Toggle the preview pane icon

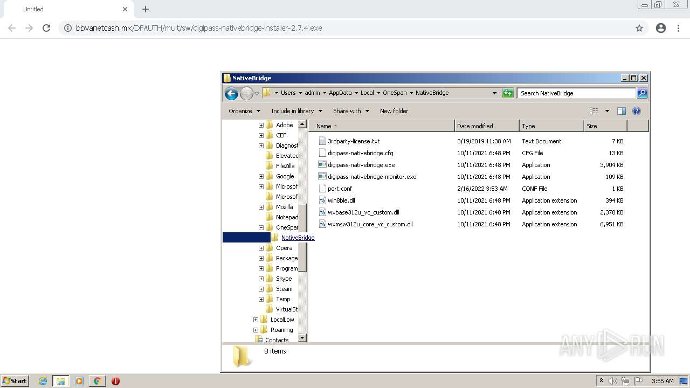point(621,111)
